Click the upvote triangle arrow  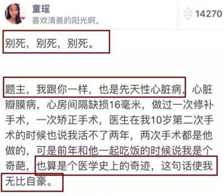(188, 10)
